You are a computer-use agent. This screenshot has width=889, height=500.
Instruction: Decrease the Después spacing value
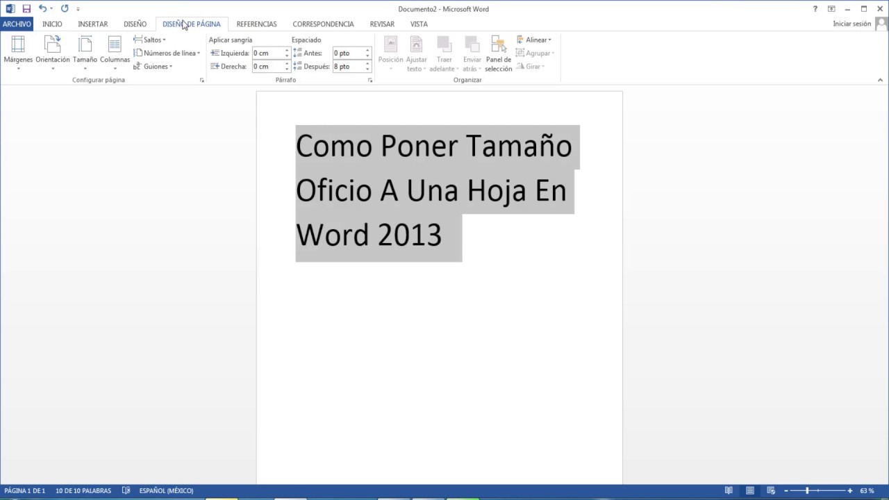[x=367, y=69]
